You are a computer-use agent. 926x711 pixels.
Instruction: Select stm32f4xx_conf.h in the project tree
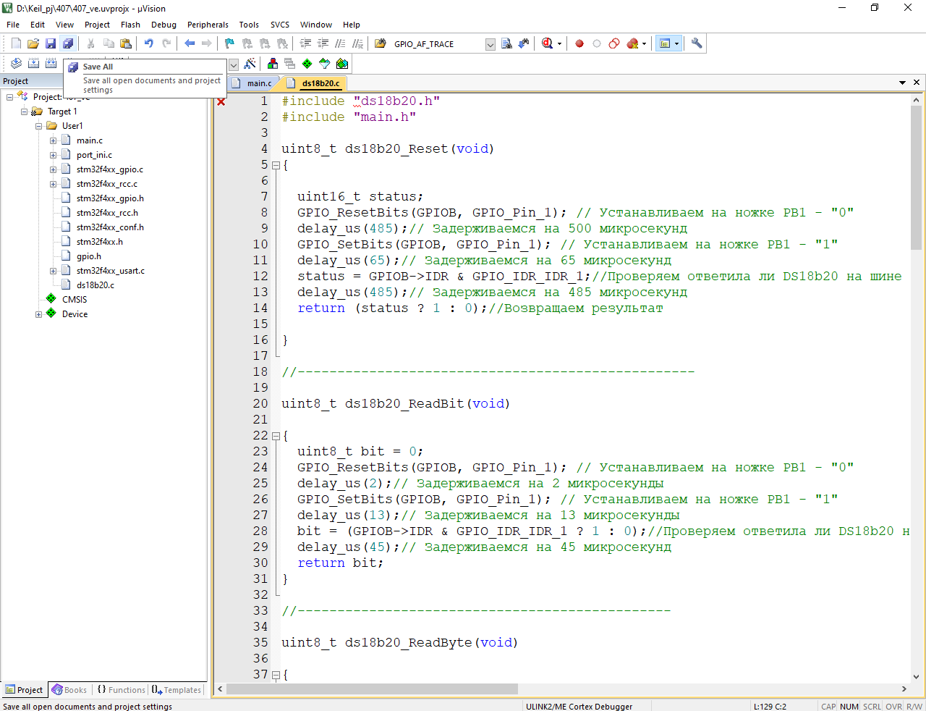point(110,227)
